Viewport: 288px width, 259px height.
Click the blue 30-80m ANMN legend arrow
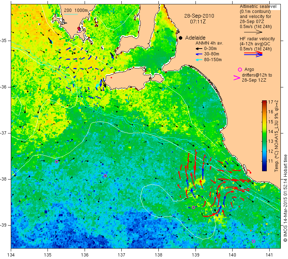coord(199,54)
